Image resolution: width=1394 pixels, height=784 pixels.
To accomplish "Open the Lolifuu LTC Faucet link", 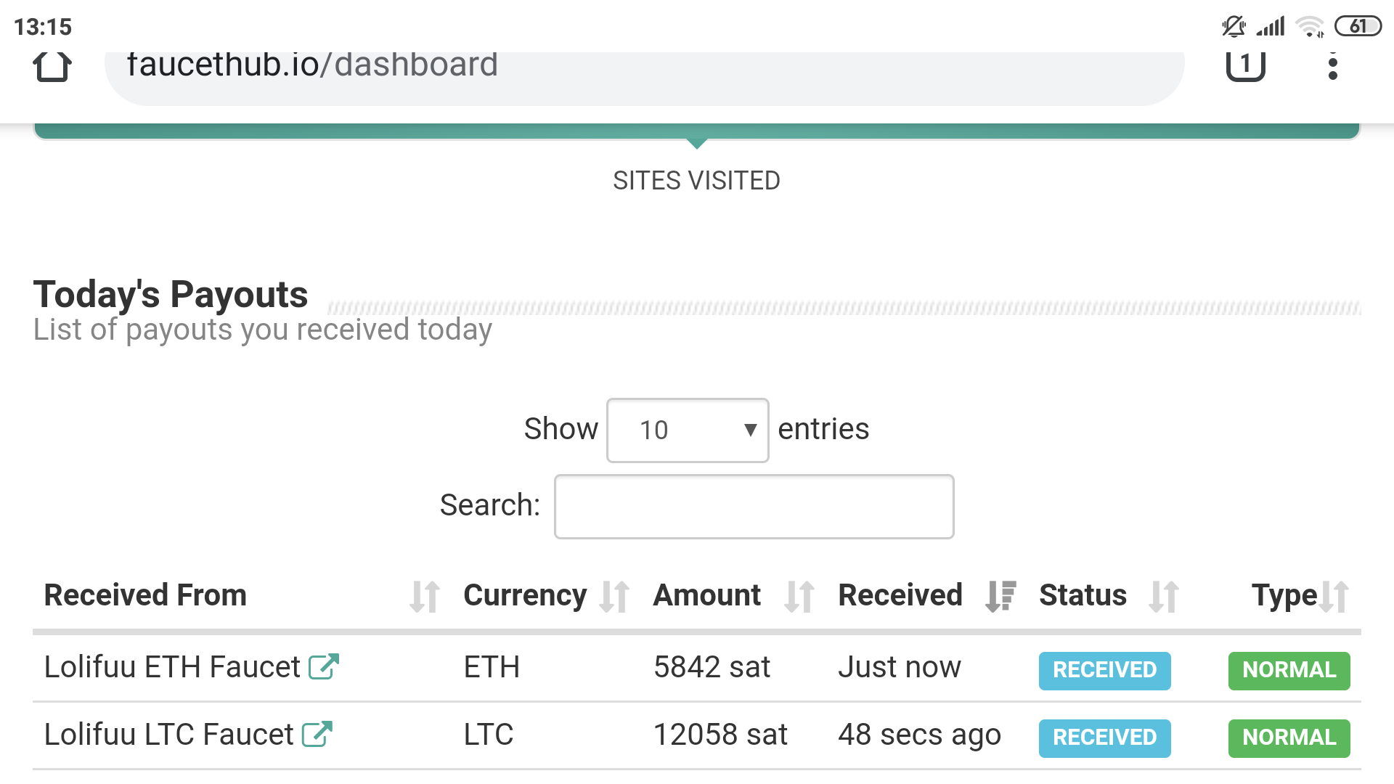I will 168,735.
